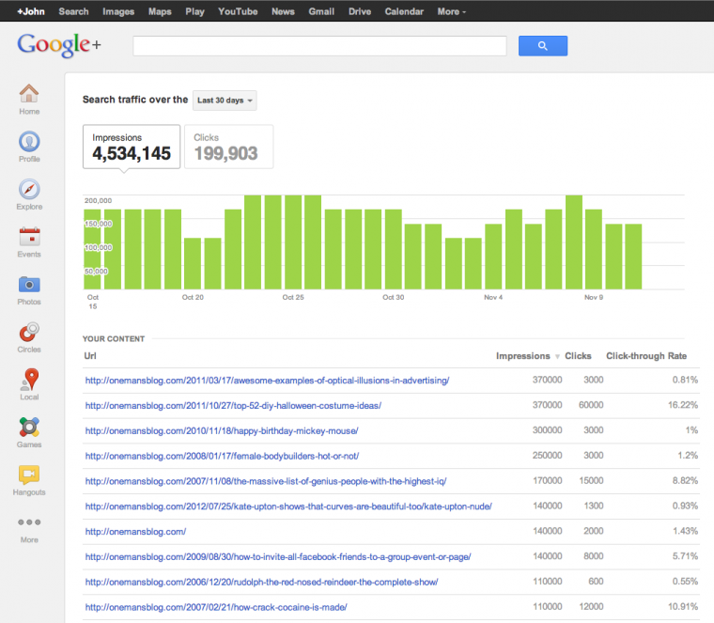
Task: Open the Local map pin icon
Action: 30,380
